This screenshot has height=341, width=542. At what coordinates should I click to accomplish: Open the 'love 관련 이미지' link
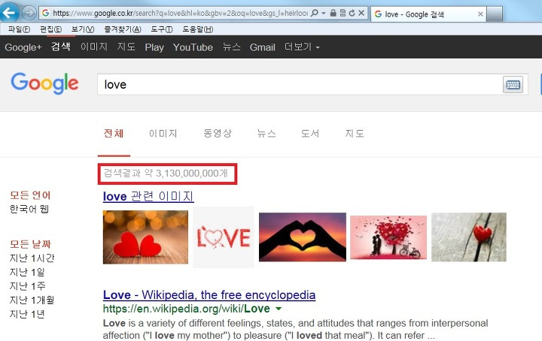tap(148, 196)
